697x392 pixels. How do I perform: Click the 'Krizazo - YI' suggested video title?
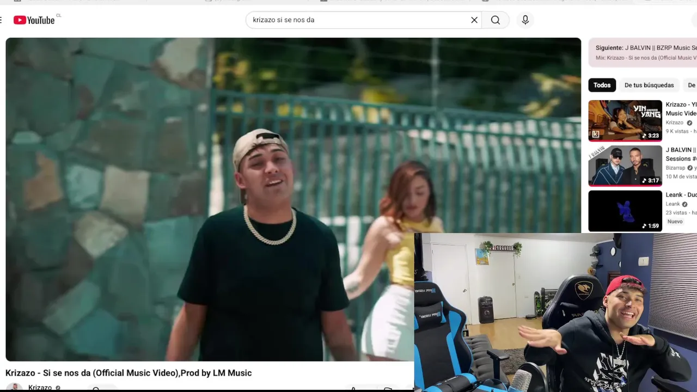click(x=681, y=109)
